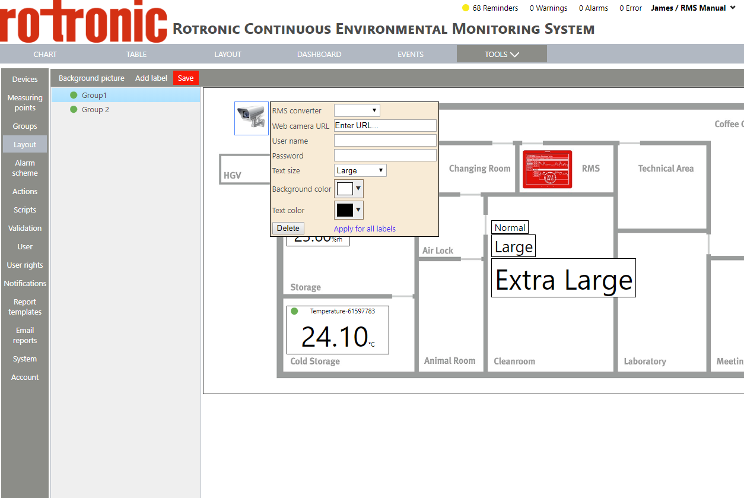This screenshot has width=744, height=498.
Task: Open Groups in the sidebar
Action: pyautogui.click(x=25, y=126)
